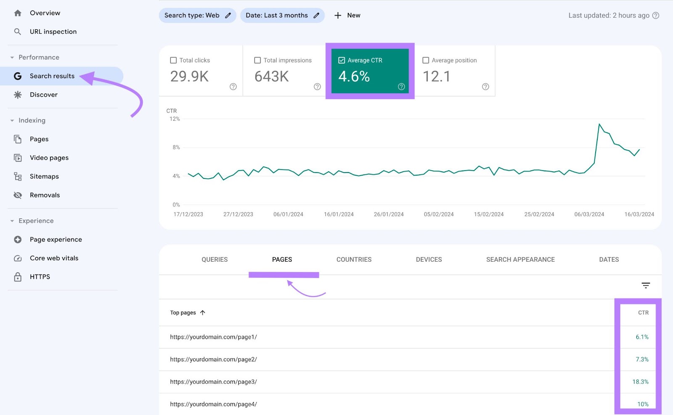Viewport: 673px width, 415px height.
Task: Switch to the Queries tab
Action: pos(215,260)
